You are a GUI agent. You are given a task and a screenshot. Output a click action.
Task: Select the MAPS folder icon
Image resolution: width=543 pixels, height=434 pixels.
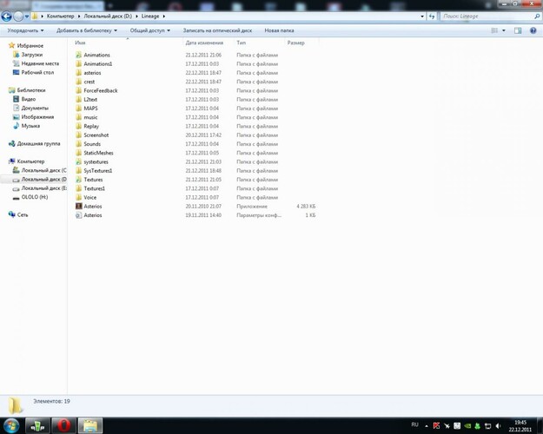point(78,108)
